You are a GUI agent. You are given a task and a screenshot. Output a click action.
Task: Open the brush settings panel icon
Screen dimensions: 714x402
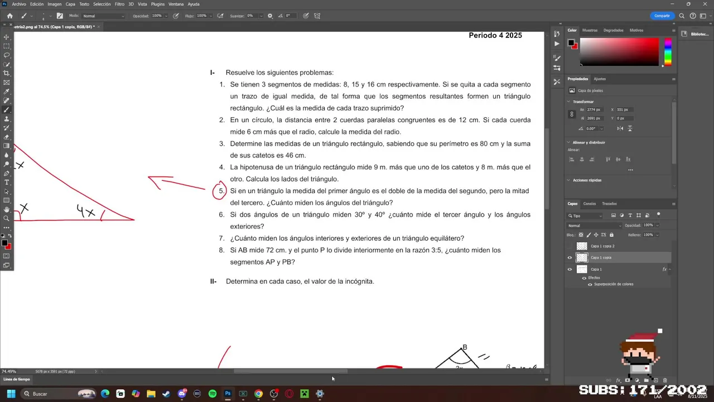point(60,16)
